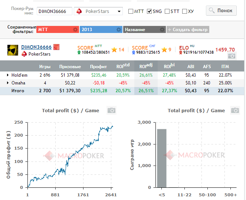Enable the MTT checkbox
This screenshot has width=246, height=200.
point(131,11)
